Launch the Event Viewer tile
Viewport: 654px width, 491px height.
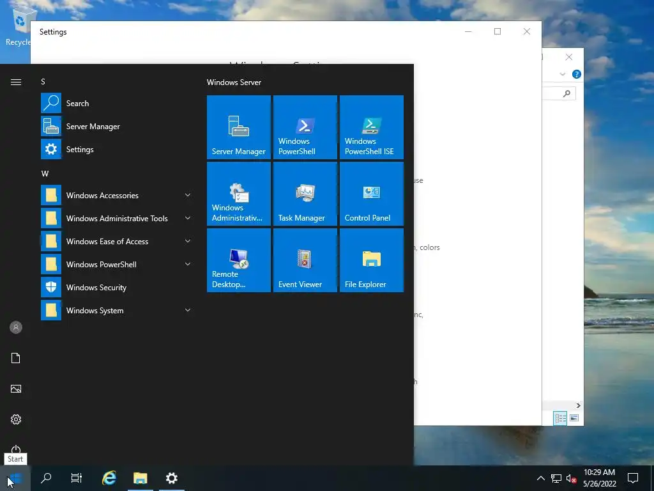point(305,260)
